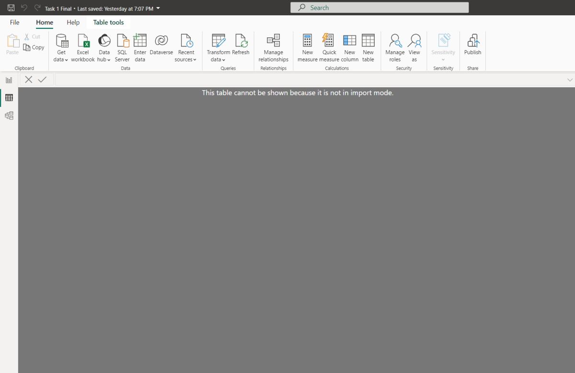Click the View as roles button
This screenshot has width=575, height=373.
pyautogui.click(x=414, y=48)
